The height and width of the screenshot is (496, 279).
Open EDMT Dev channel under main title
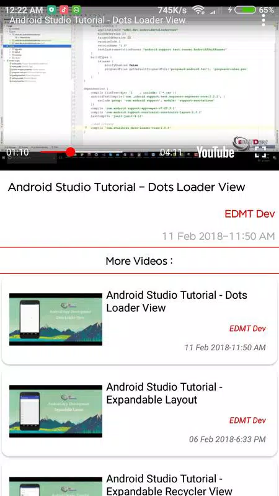250,214
